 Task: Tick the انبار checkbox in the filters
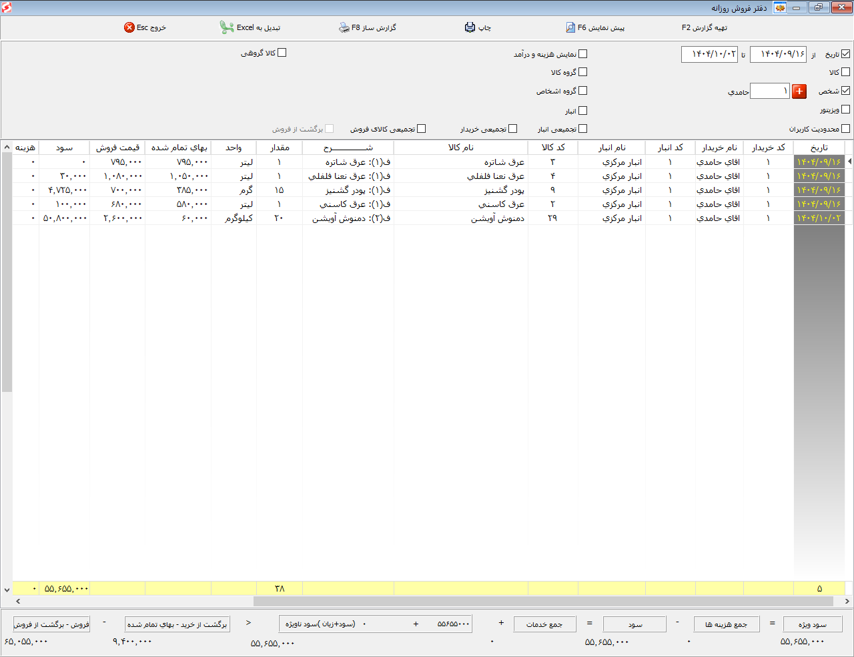point(583,111)
